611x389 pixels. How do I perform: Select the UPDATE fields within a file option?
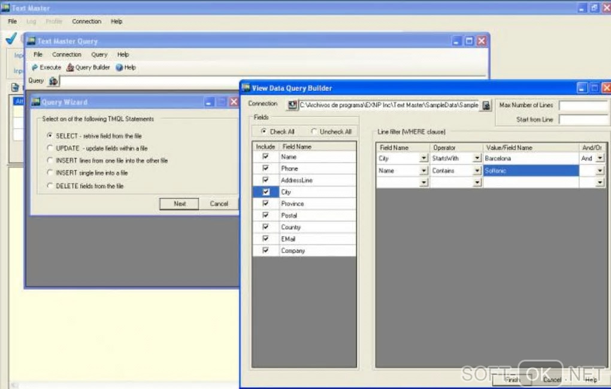point(50,148)
